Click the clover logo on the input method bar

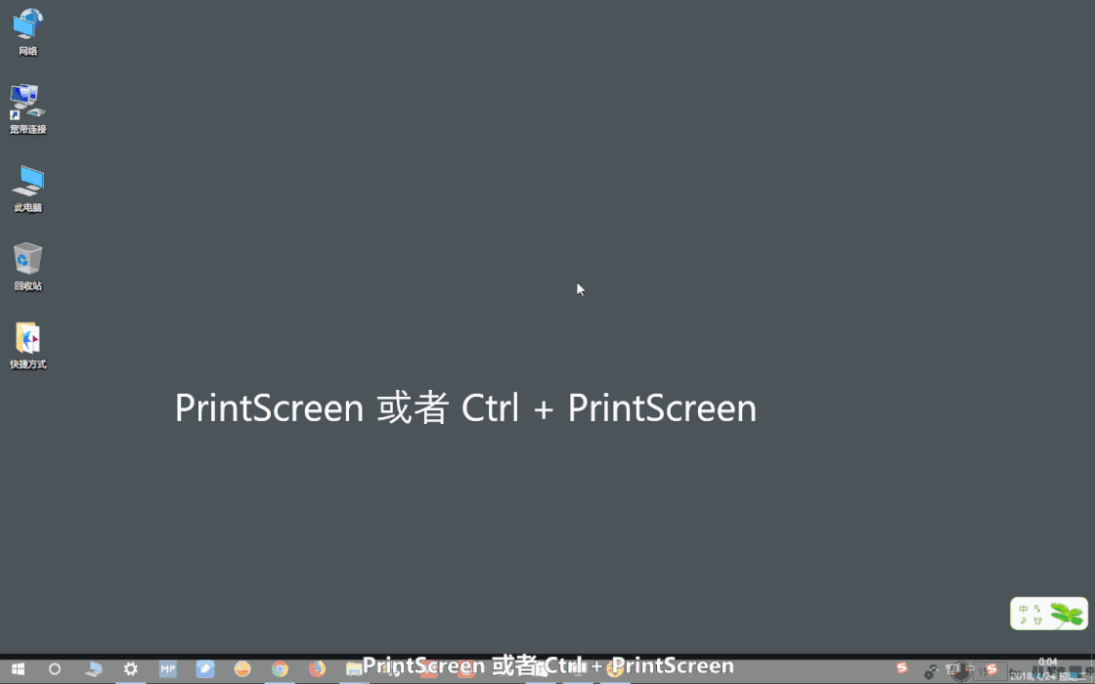(x=1068, y=614)
